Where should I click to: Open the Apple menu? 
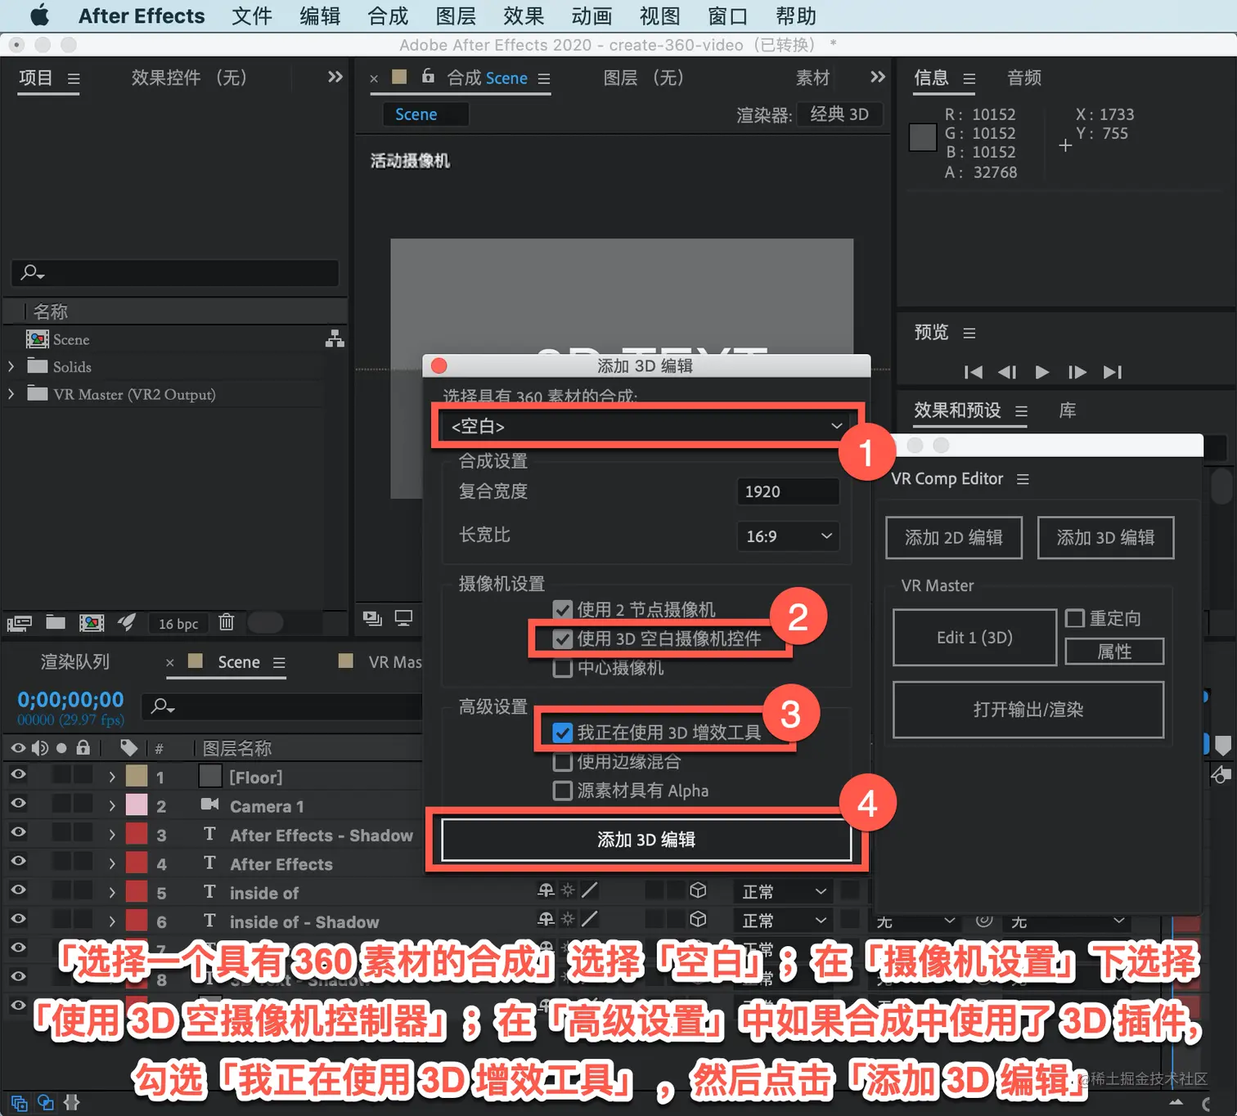pyautogui.click(x=39, y=16)
